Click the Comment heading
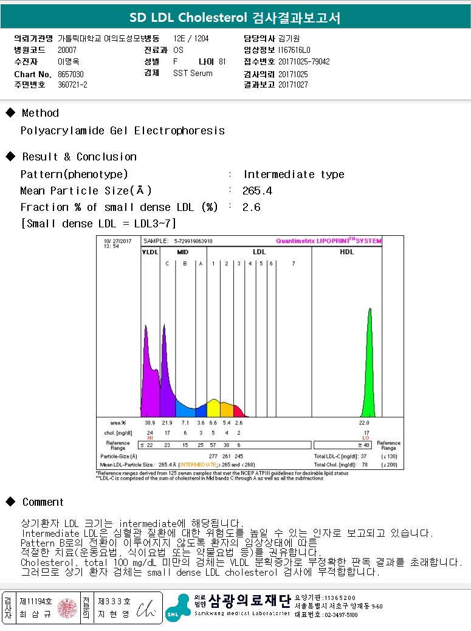This screenshot has width=471, height=631. tap(43, 502)
